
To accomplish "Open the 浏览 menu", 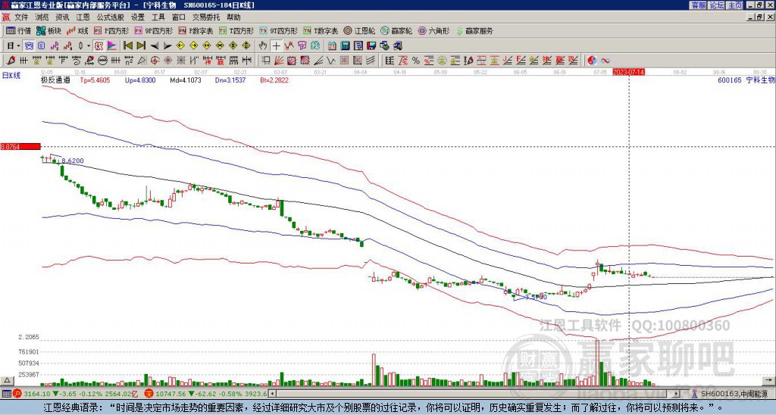I will click(x=42, y=17).
